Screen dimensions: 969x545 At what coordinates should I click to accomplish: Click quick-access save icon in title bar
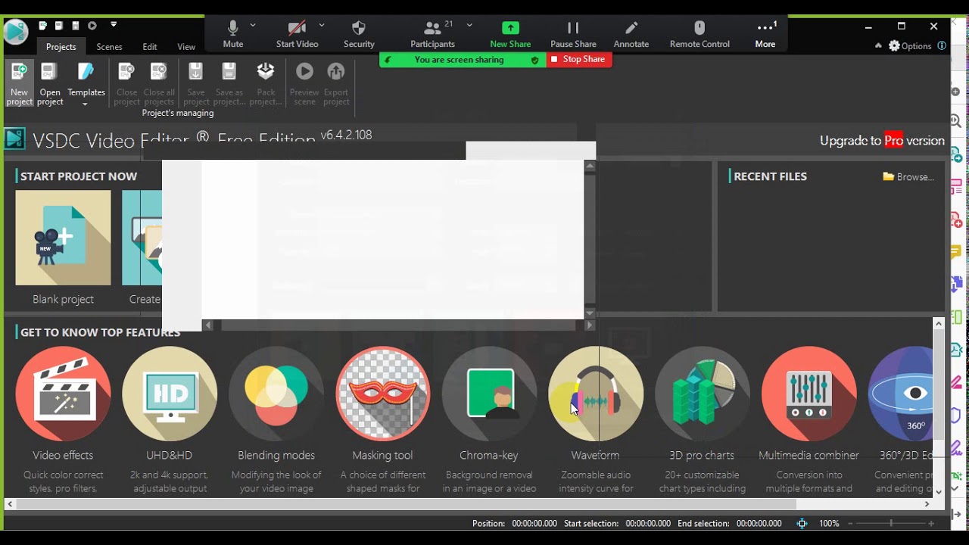point(75,26)
